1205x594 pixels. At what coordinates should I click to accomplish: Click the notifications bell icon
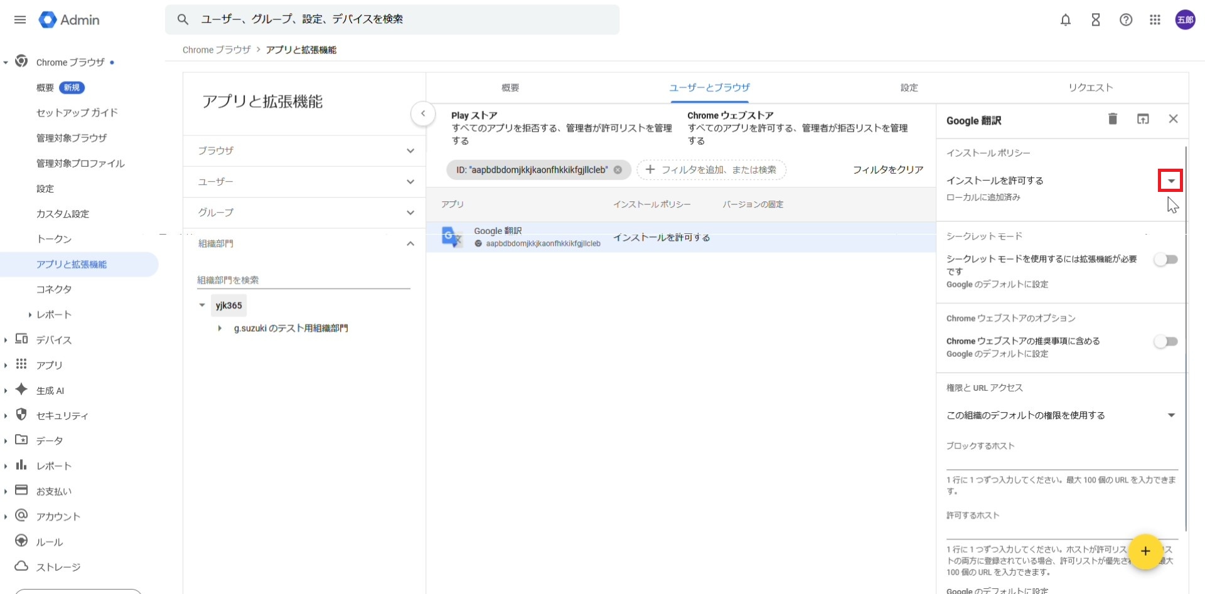coord(1065,20)
